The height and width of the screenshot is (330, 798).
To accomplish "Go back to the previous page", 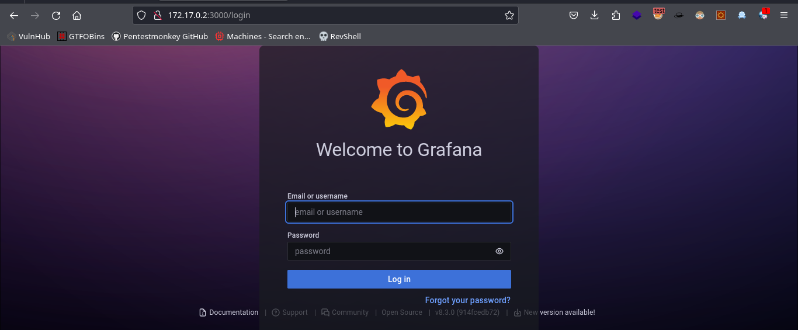I will [14, 15].
